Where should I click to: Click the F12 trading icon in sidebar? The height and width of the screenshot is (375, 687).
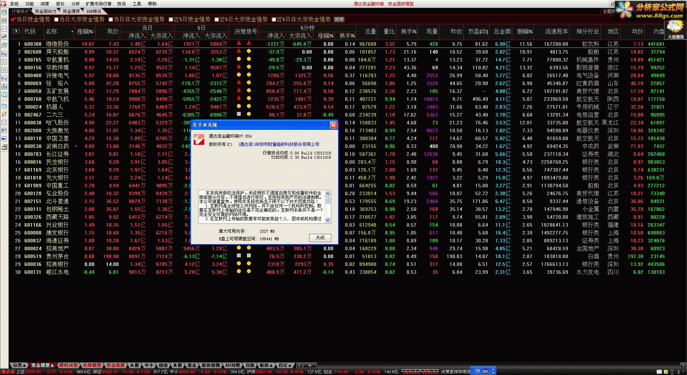pos(4,79)
